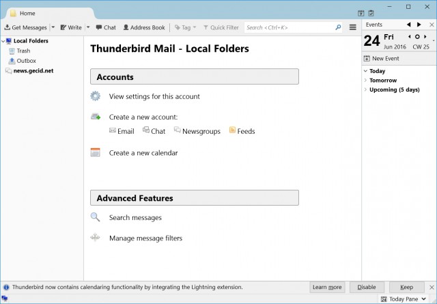This screenshot has height=304, width=437.
Task: Open the Tasks tab icon
Action: 371,13
